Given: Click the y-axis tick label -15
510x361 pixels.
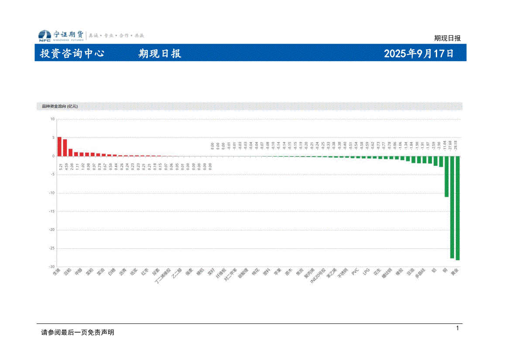Looking at the screenshot, I should coord(52,211).
